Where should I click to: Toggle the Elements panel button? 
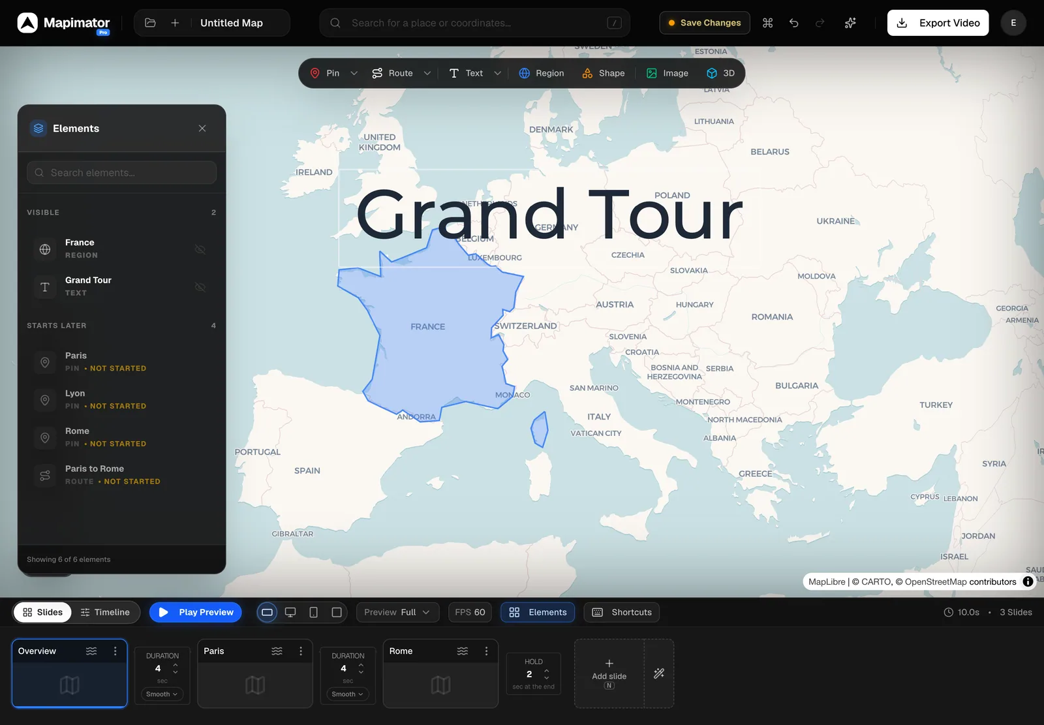[538, 612]
